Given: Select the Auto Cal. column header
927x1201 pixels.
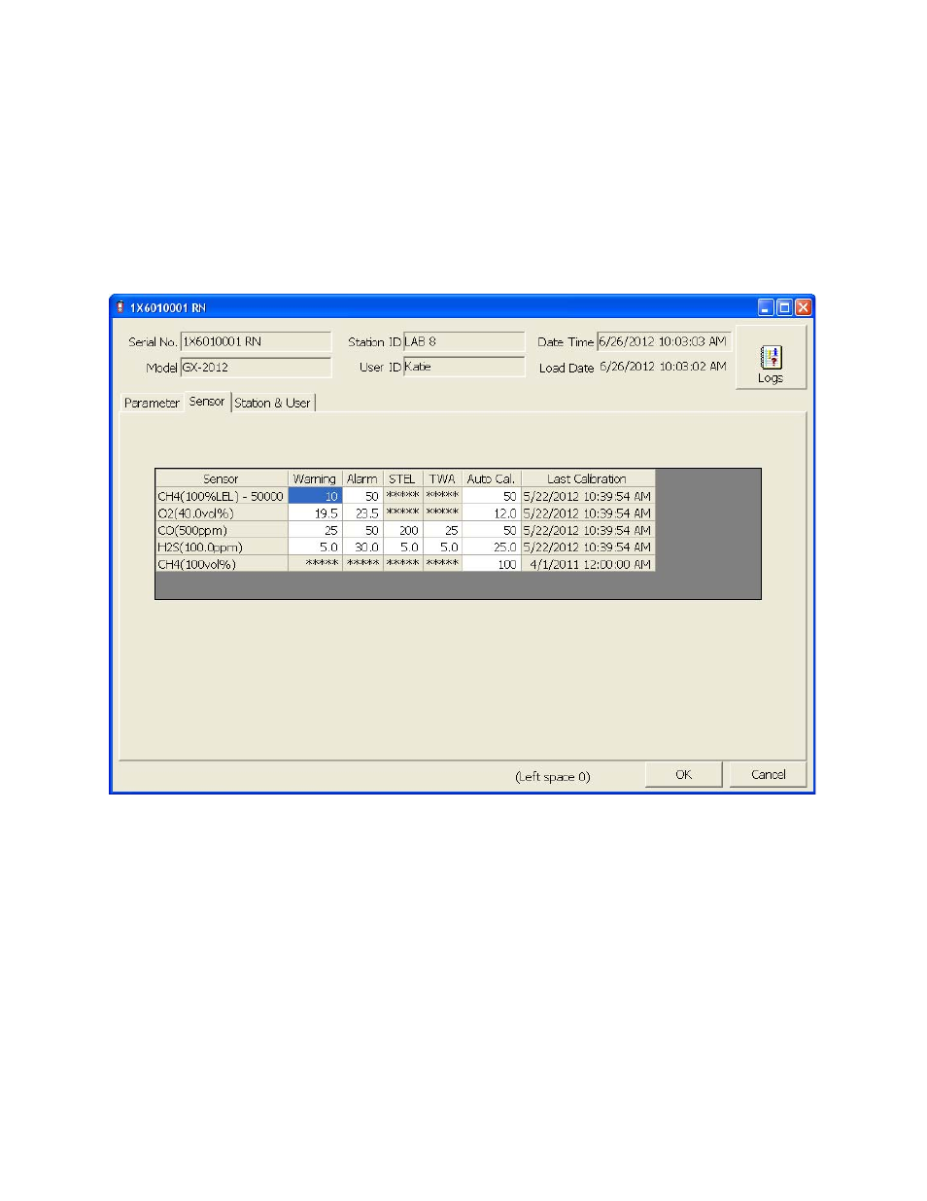Looking at the screenshot, I should click(491, 478).
